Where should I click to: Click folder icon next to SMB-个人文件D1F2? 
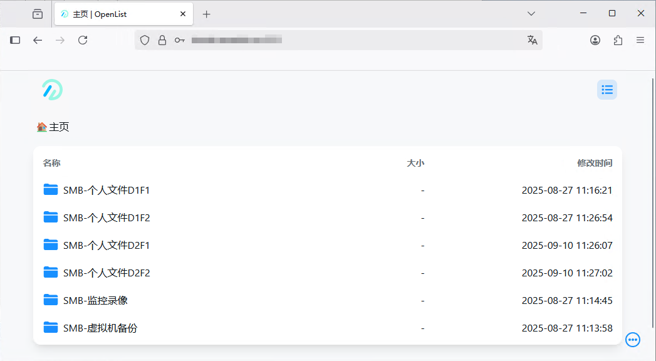click(x=51, y=217)
